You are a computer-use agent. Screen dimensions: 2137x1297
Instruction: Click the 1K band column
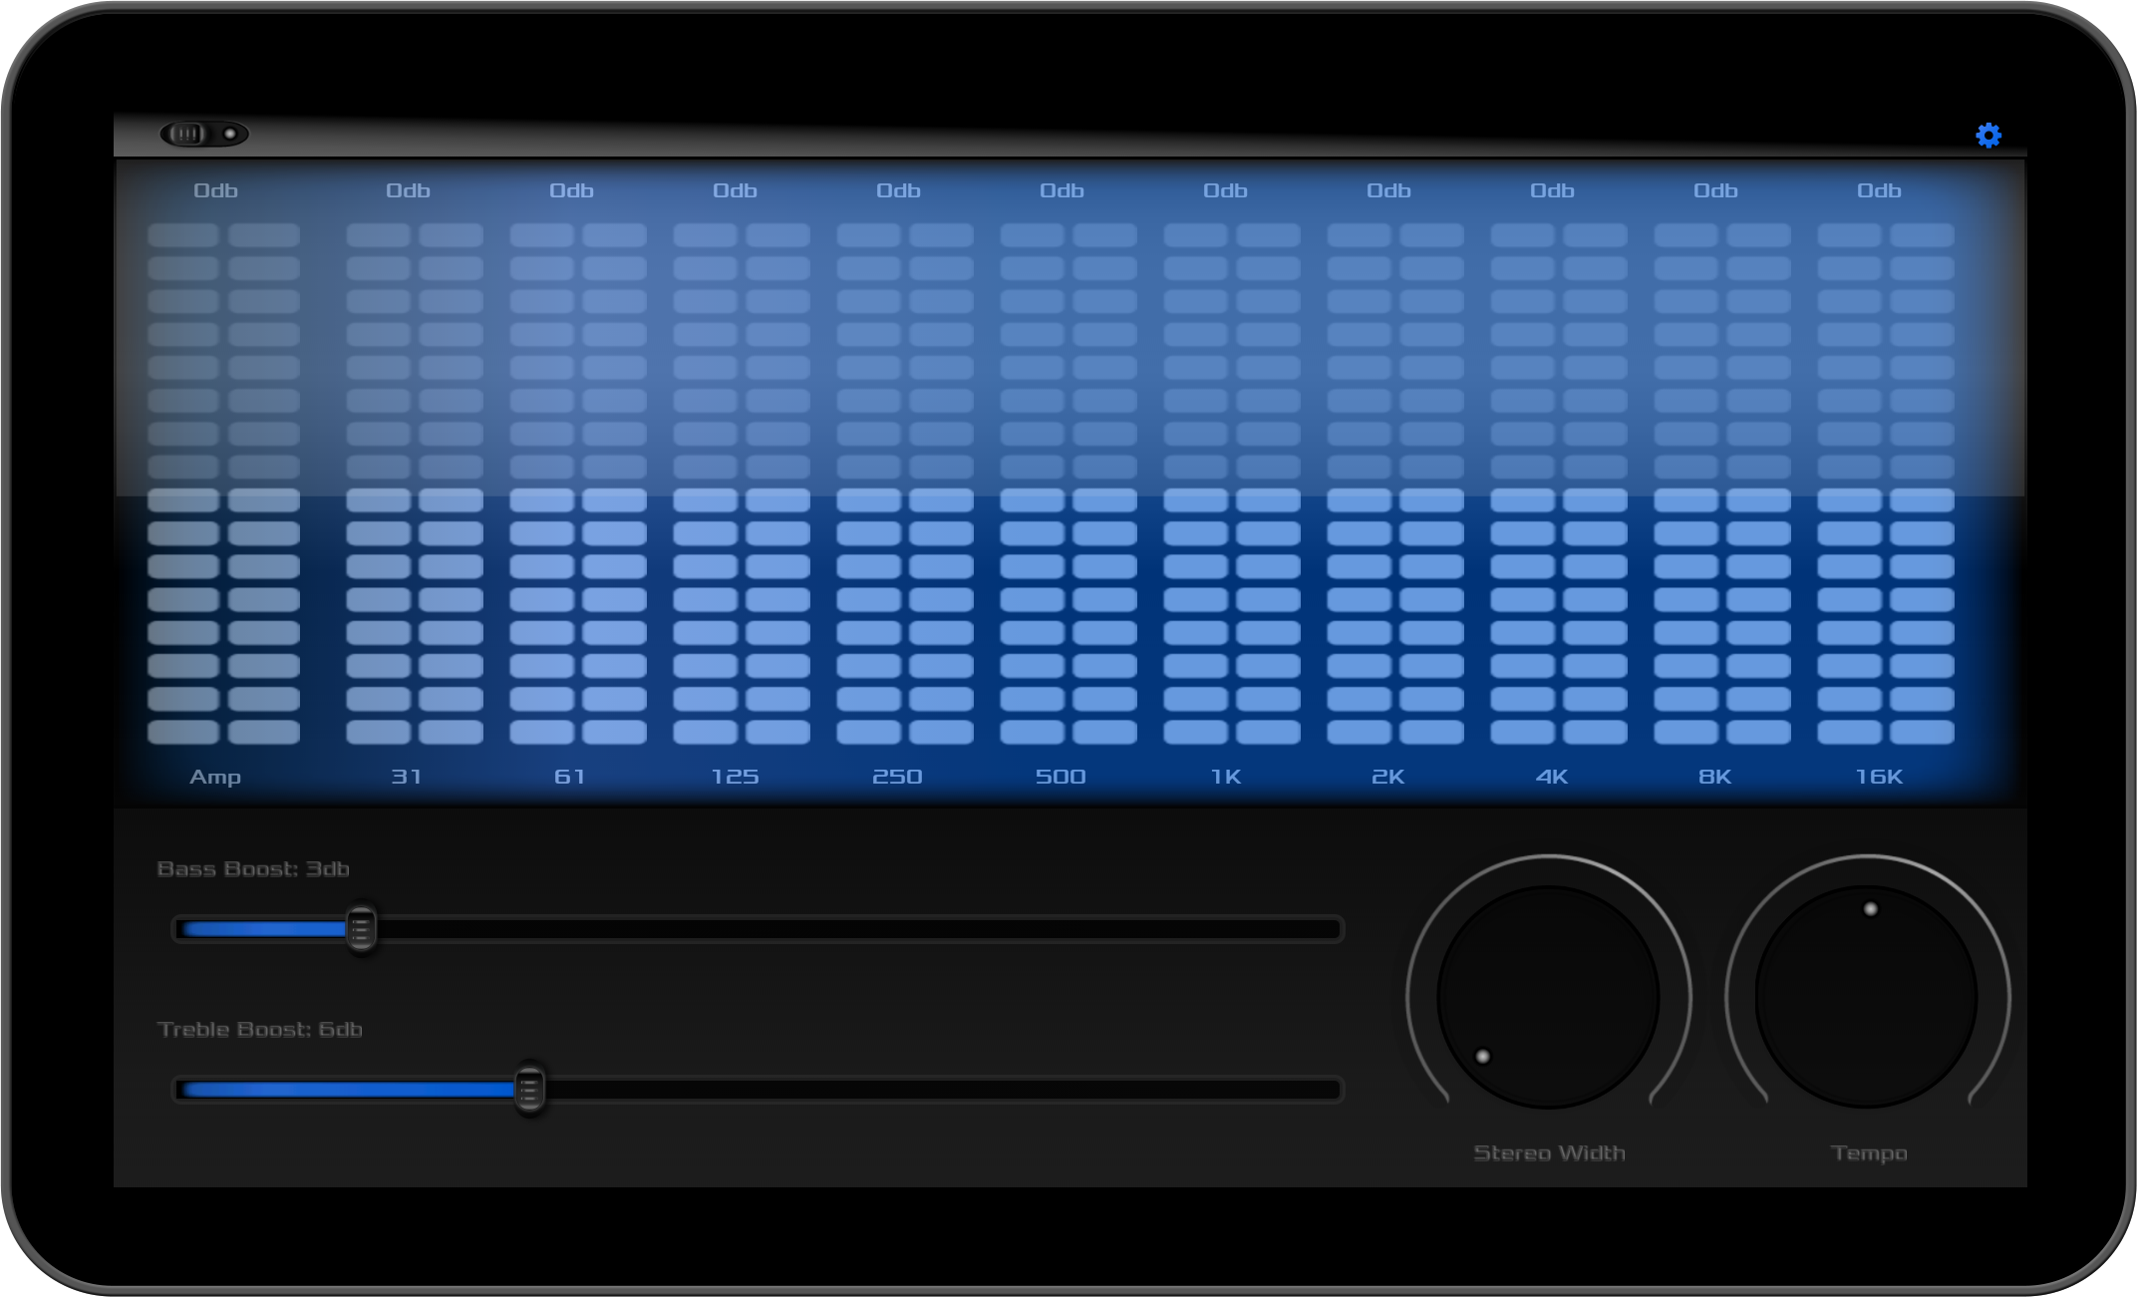click(1232, 484)
